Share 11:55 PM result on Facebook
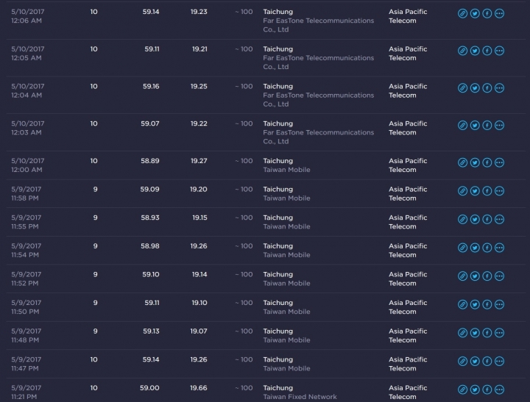Viewport: 530px width, 402px height. [x=487, y=219]
